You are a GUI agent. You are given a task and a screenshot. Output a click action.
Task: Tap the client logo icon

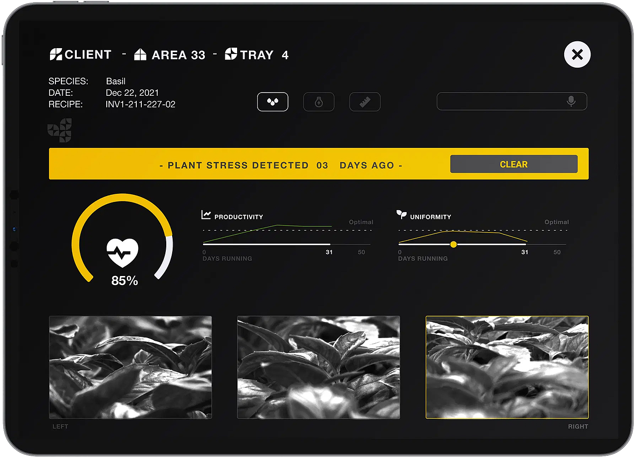[x=56, y=54]
